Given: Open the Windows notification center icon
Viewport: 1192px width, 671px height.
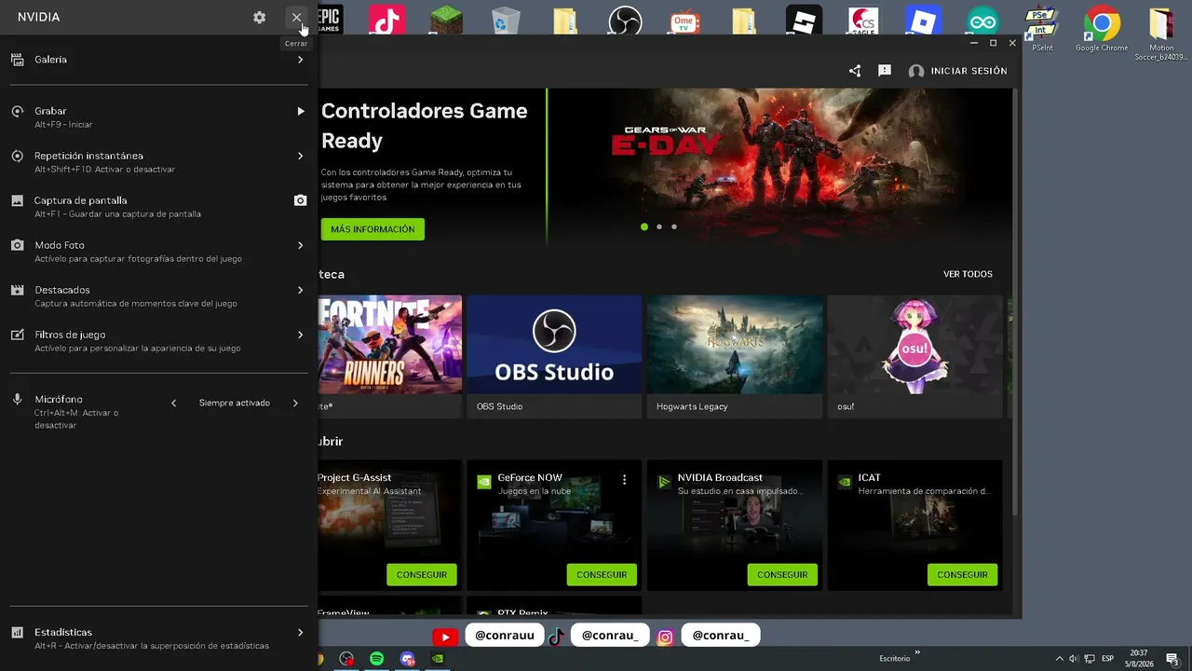Looking at the screenshot, I should [x=1173, y=659].
